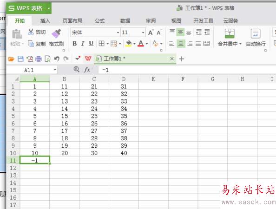The height and width of the screenshot is (209, 276).
Task: Open the 开发工具 tab
Action: 204,21
